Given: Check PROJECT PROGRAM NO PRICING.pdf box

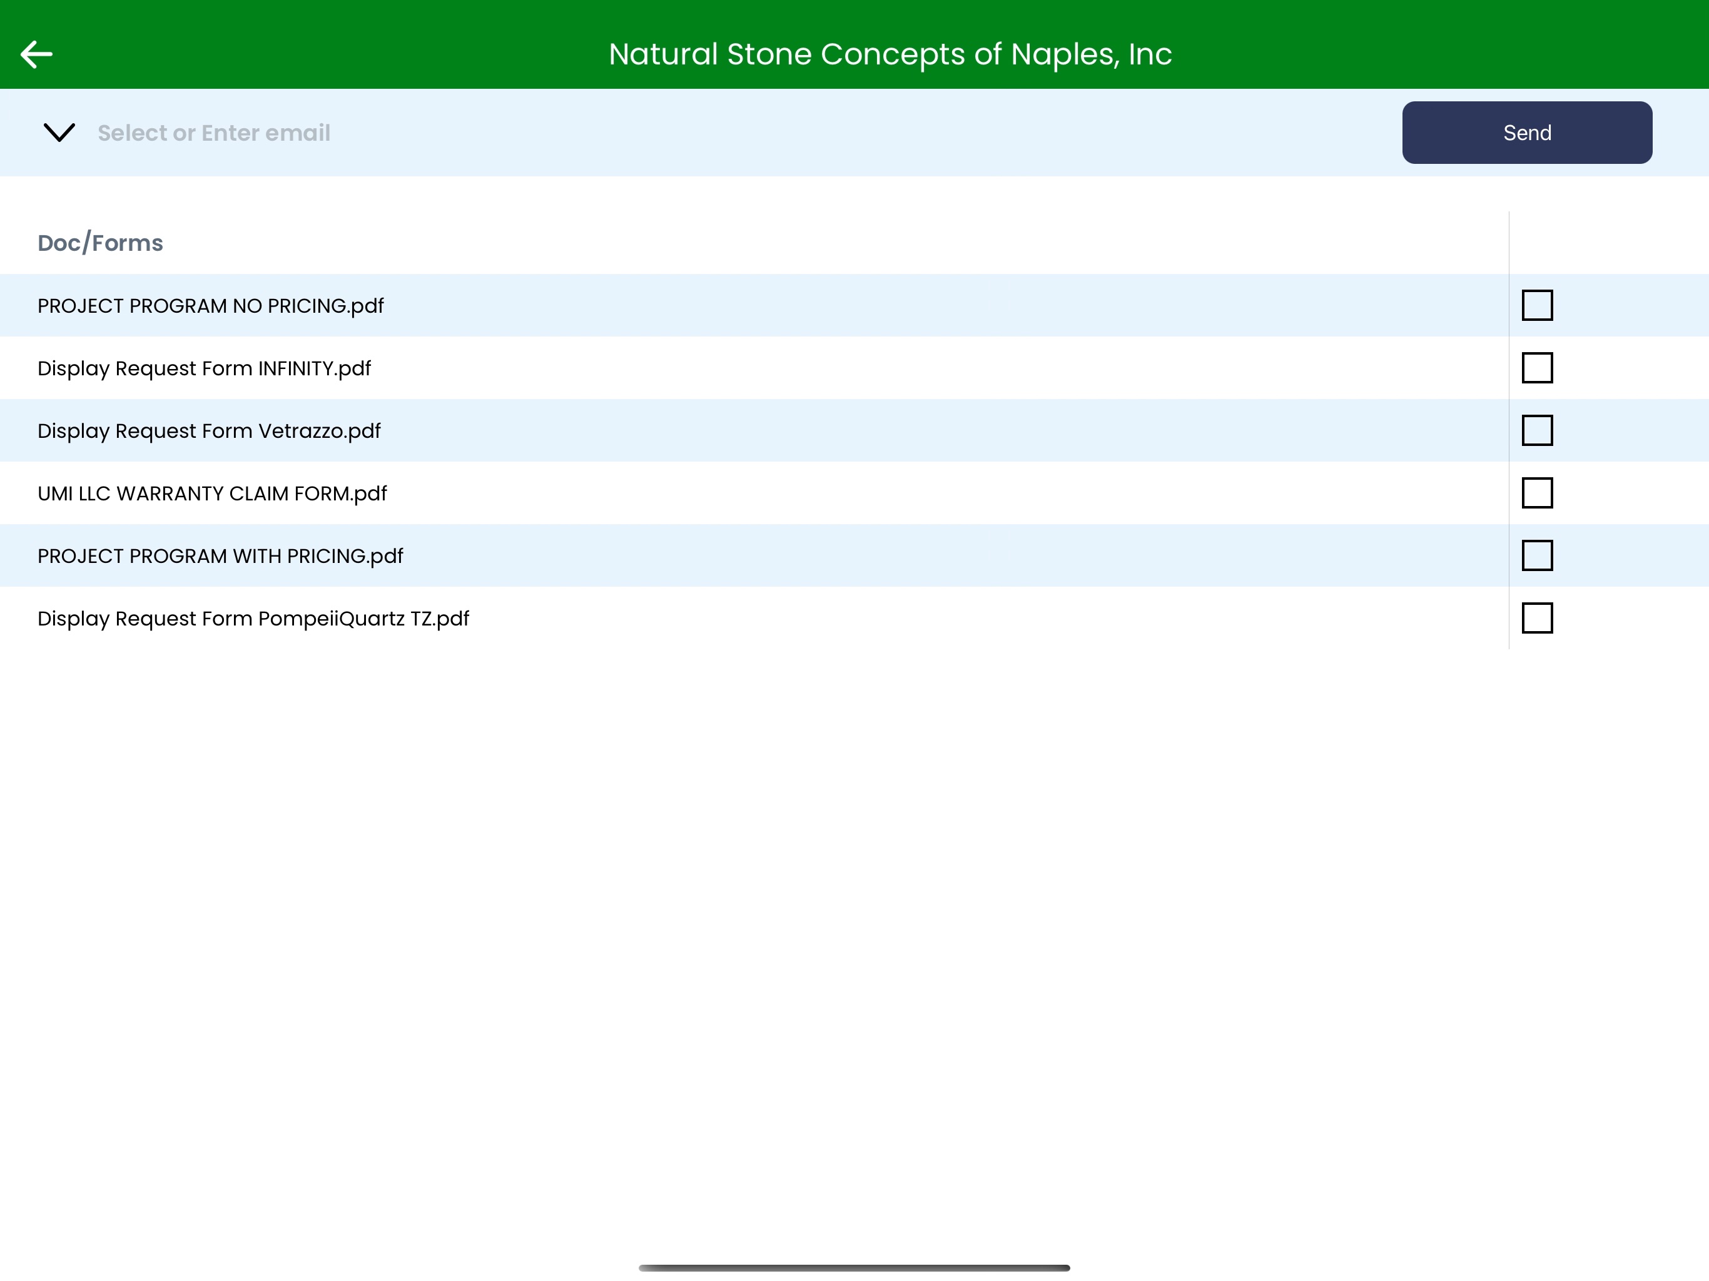Looking at the screenshot, I should pos(1537,305).
